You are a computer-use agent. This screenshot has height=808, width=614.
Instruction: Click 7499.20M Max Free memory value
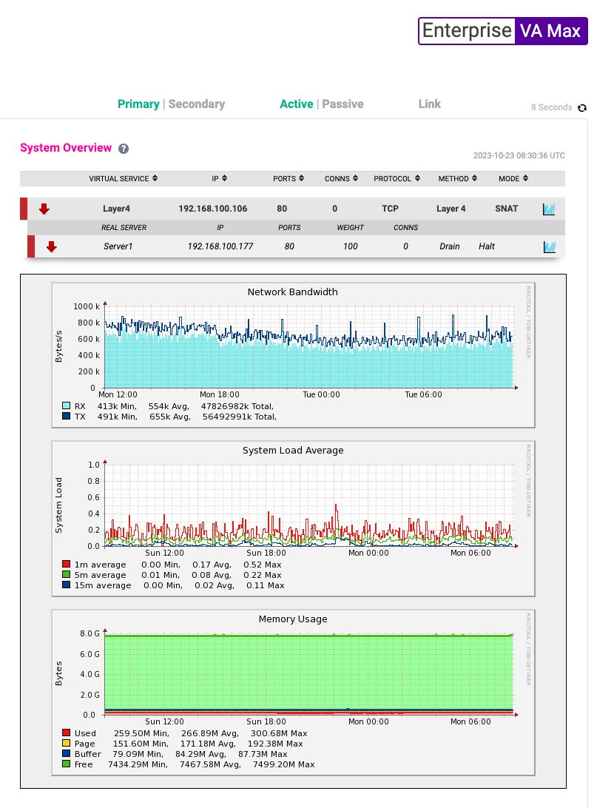[x=284, y=764]
